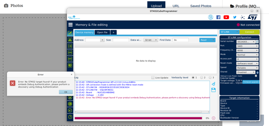The image size is (269, 126).
Task: Click the Firmware upgrade button
Action: pos(251,82)
